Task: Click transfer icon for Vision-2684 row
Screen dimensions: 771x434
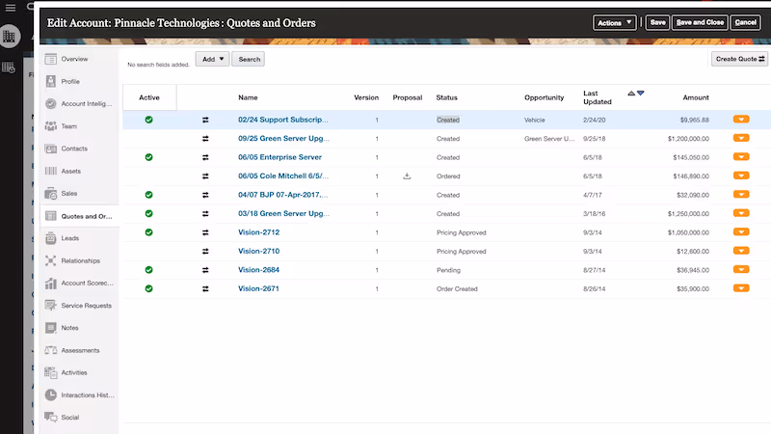Action: pos(205,270)
